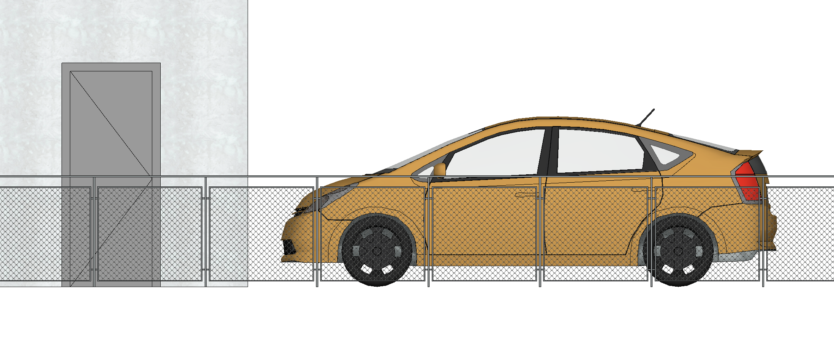The image size is (834, 344).
Task: Click the red tail light on car
Action: tap(747, 181)
